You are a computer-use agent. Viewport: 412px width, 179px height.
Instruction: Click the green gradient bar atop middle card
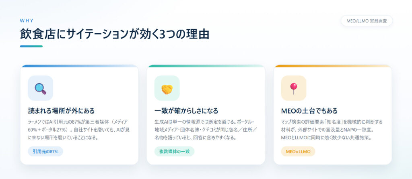(206, 66)
